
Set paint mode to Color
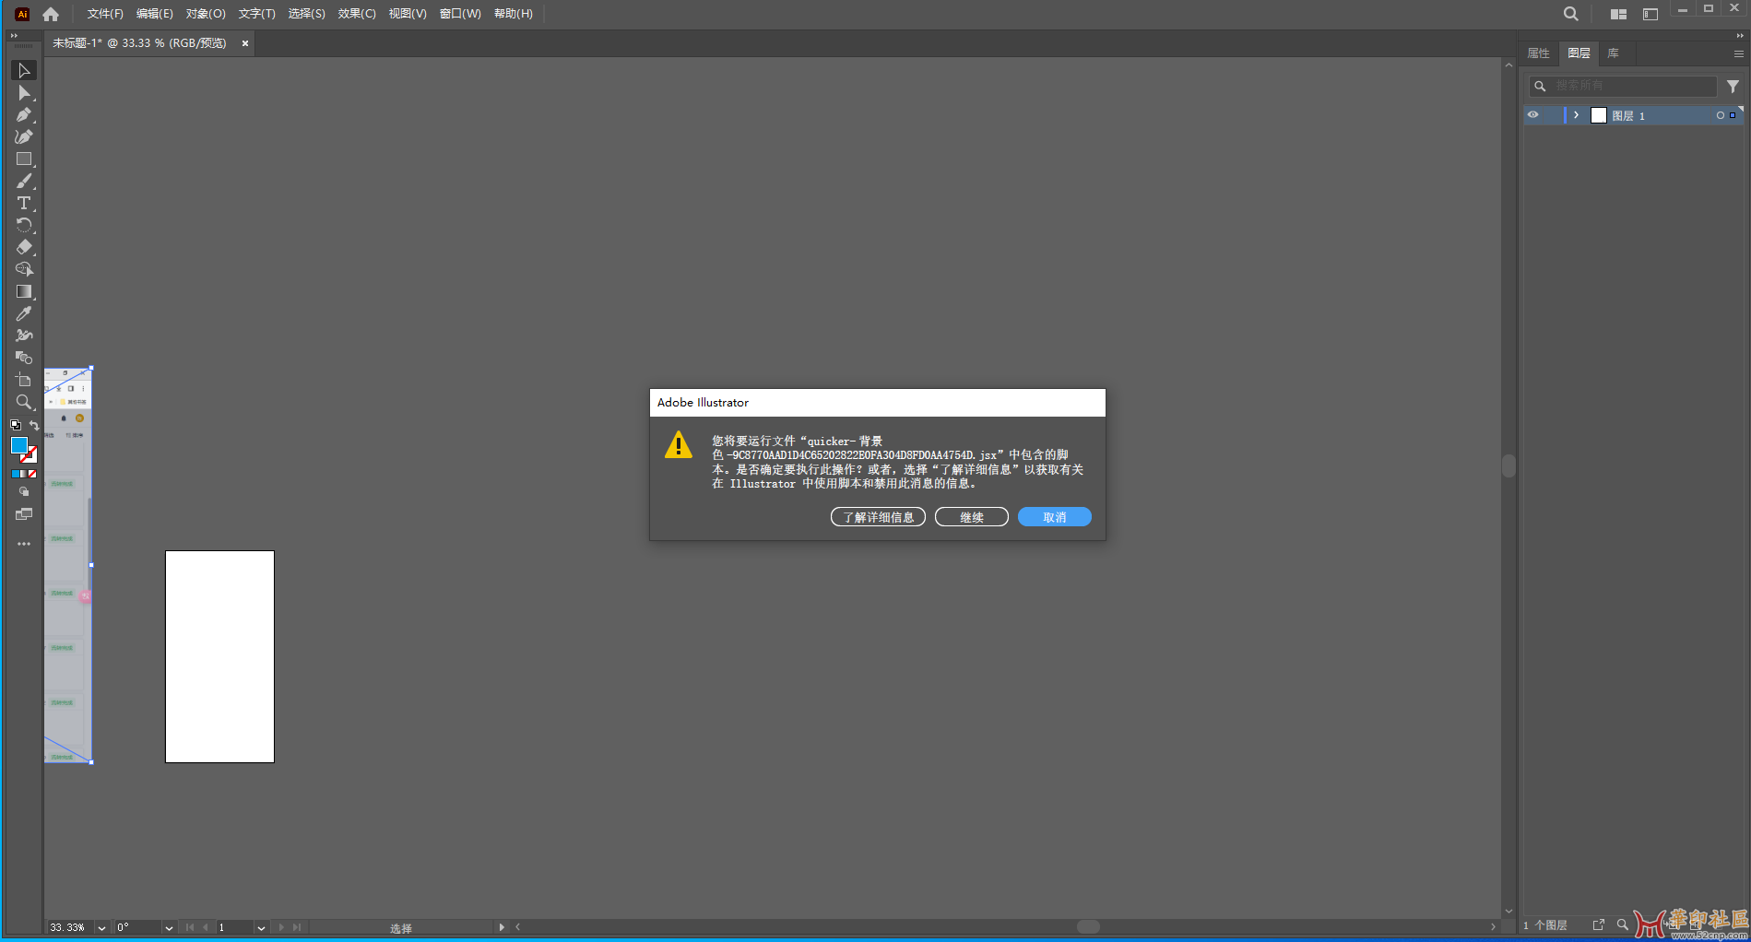(x=15, y=474)
